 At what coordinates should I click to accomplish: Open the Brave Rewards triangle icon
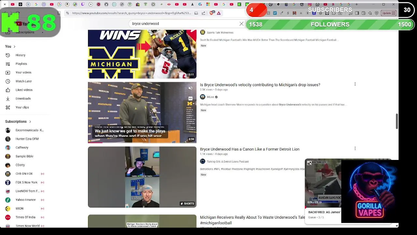pos(219,13)
